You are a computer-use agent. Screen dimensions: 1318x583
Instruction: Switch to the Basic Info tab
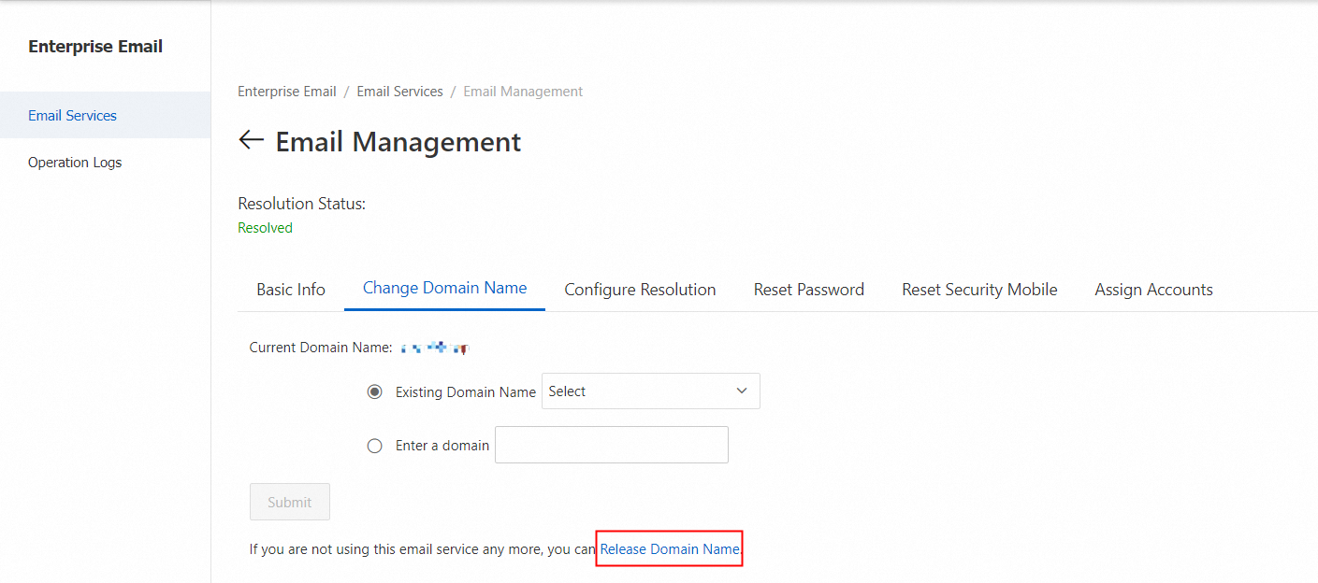(291, 290)
